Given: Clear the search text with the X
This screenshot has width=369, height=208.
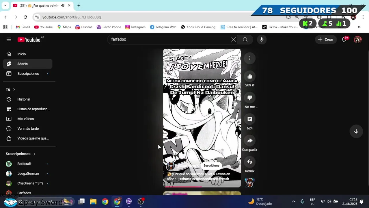Looking at the screenshot, I should tap(234, 40).
